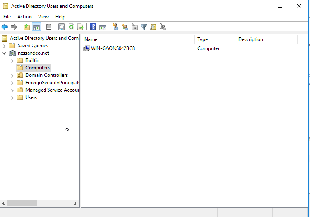310x217 pixels.
Task: Minimize the Active Directory window
Action: (x=261, y=6)
